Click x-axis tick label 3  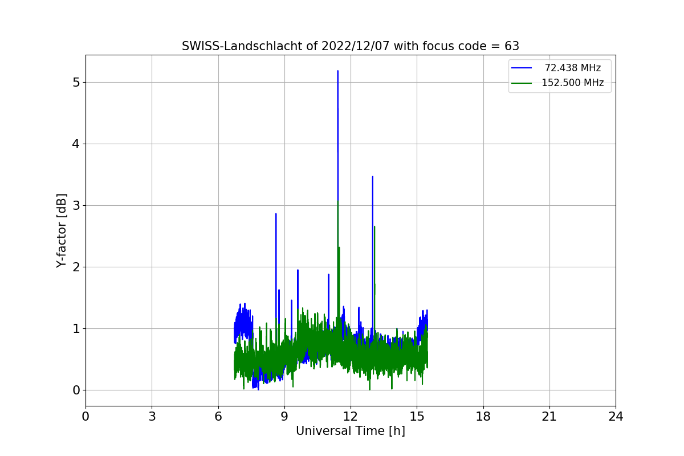point(152,417)
